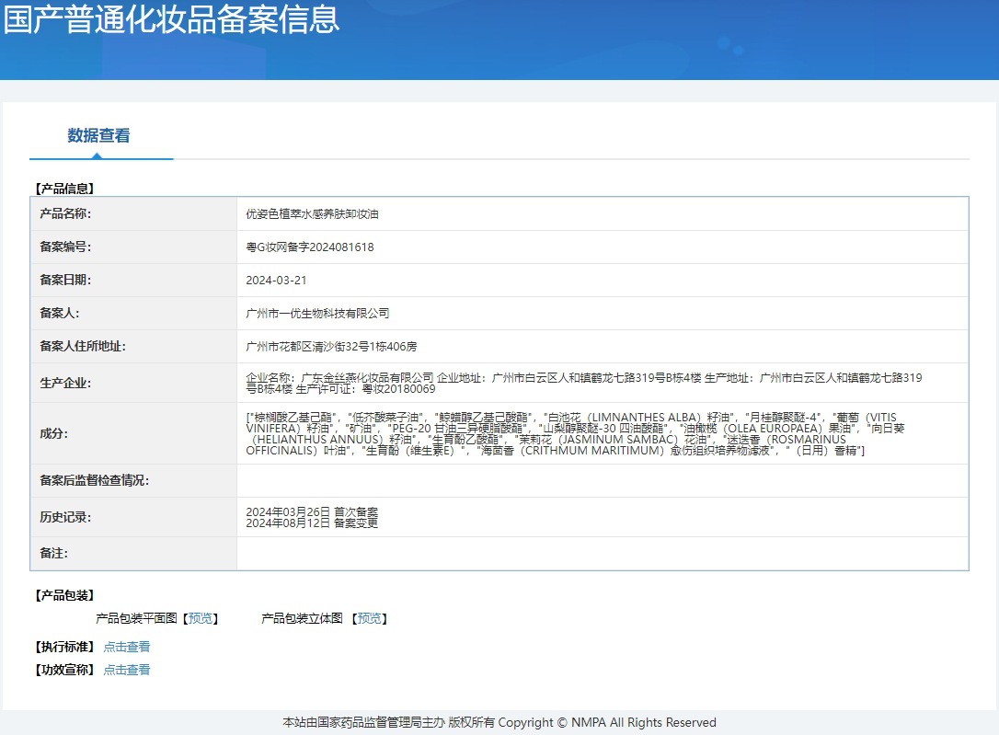Click the 【产品信息】 section heading

64,189
